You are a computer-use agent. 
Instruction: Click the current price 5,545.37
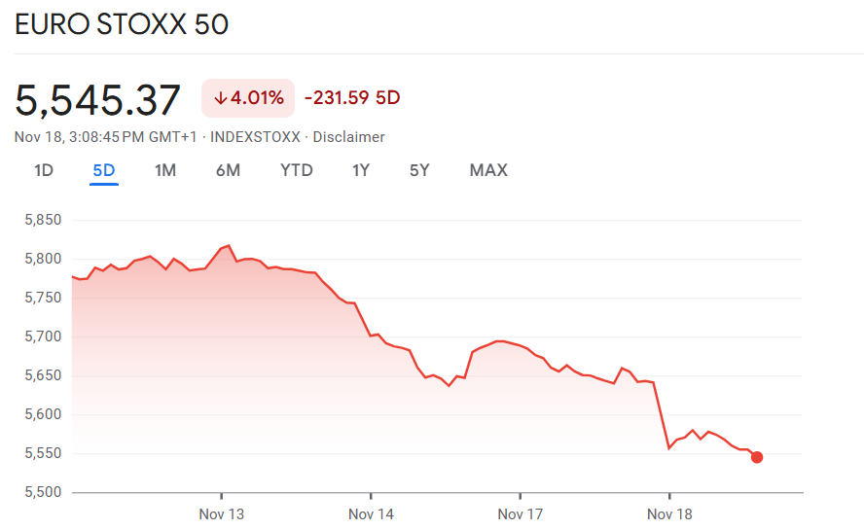pos(98,100)
